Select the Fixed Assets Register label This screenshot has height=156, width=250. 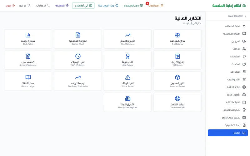[127, 107]
